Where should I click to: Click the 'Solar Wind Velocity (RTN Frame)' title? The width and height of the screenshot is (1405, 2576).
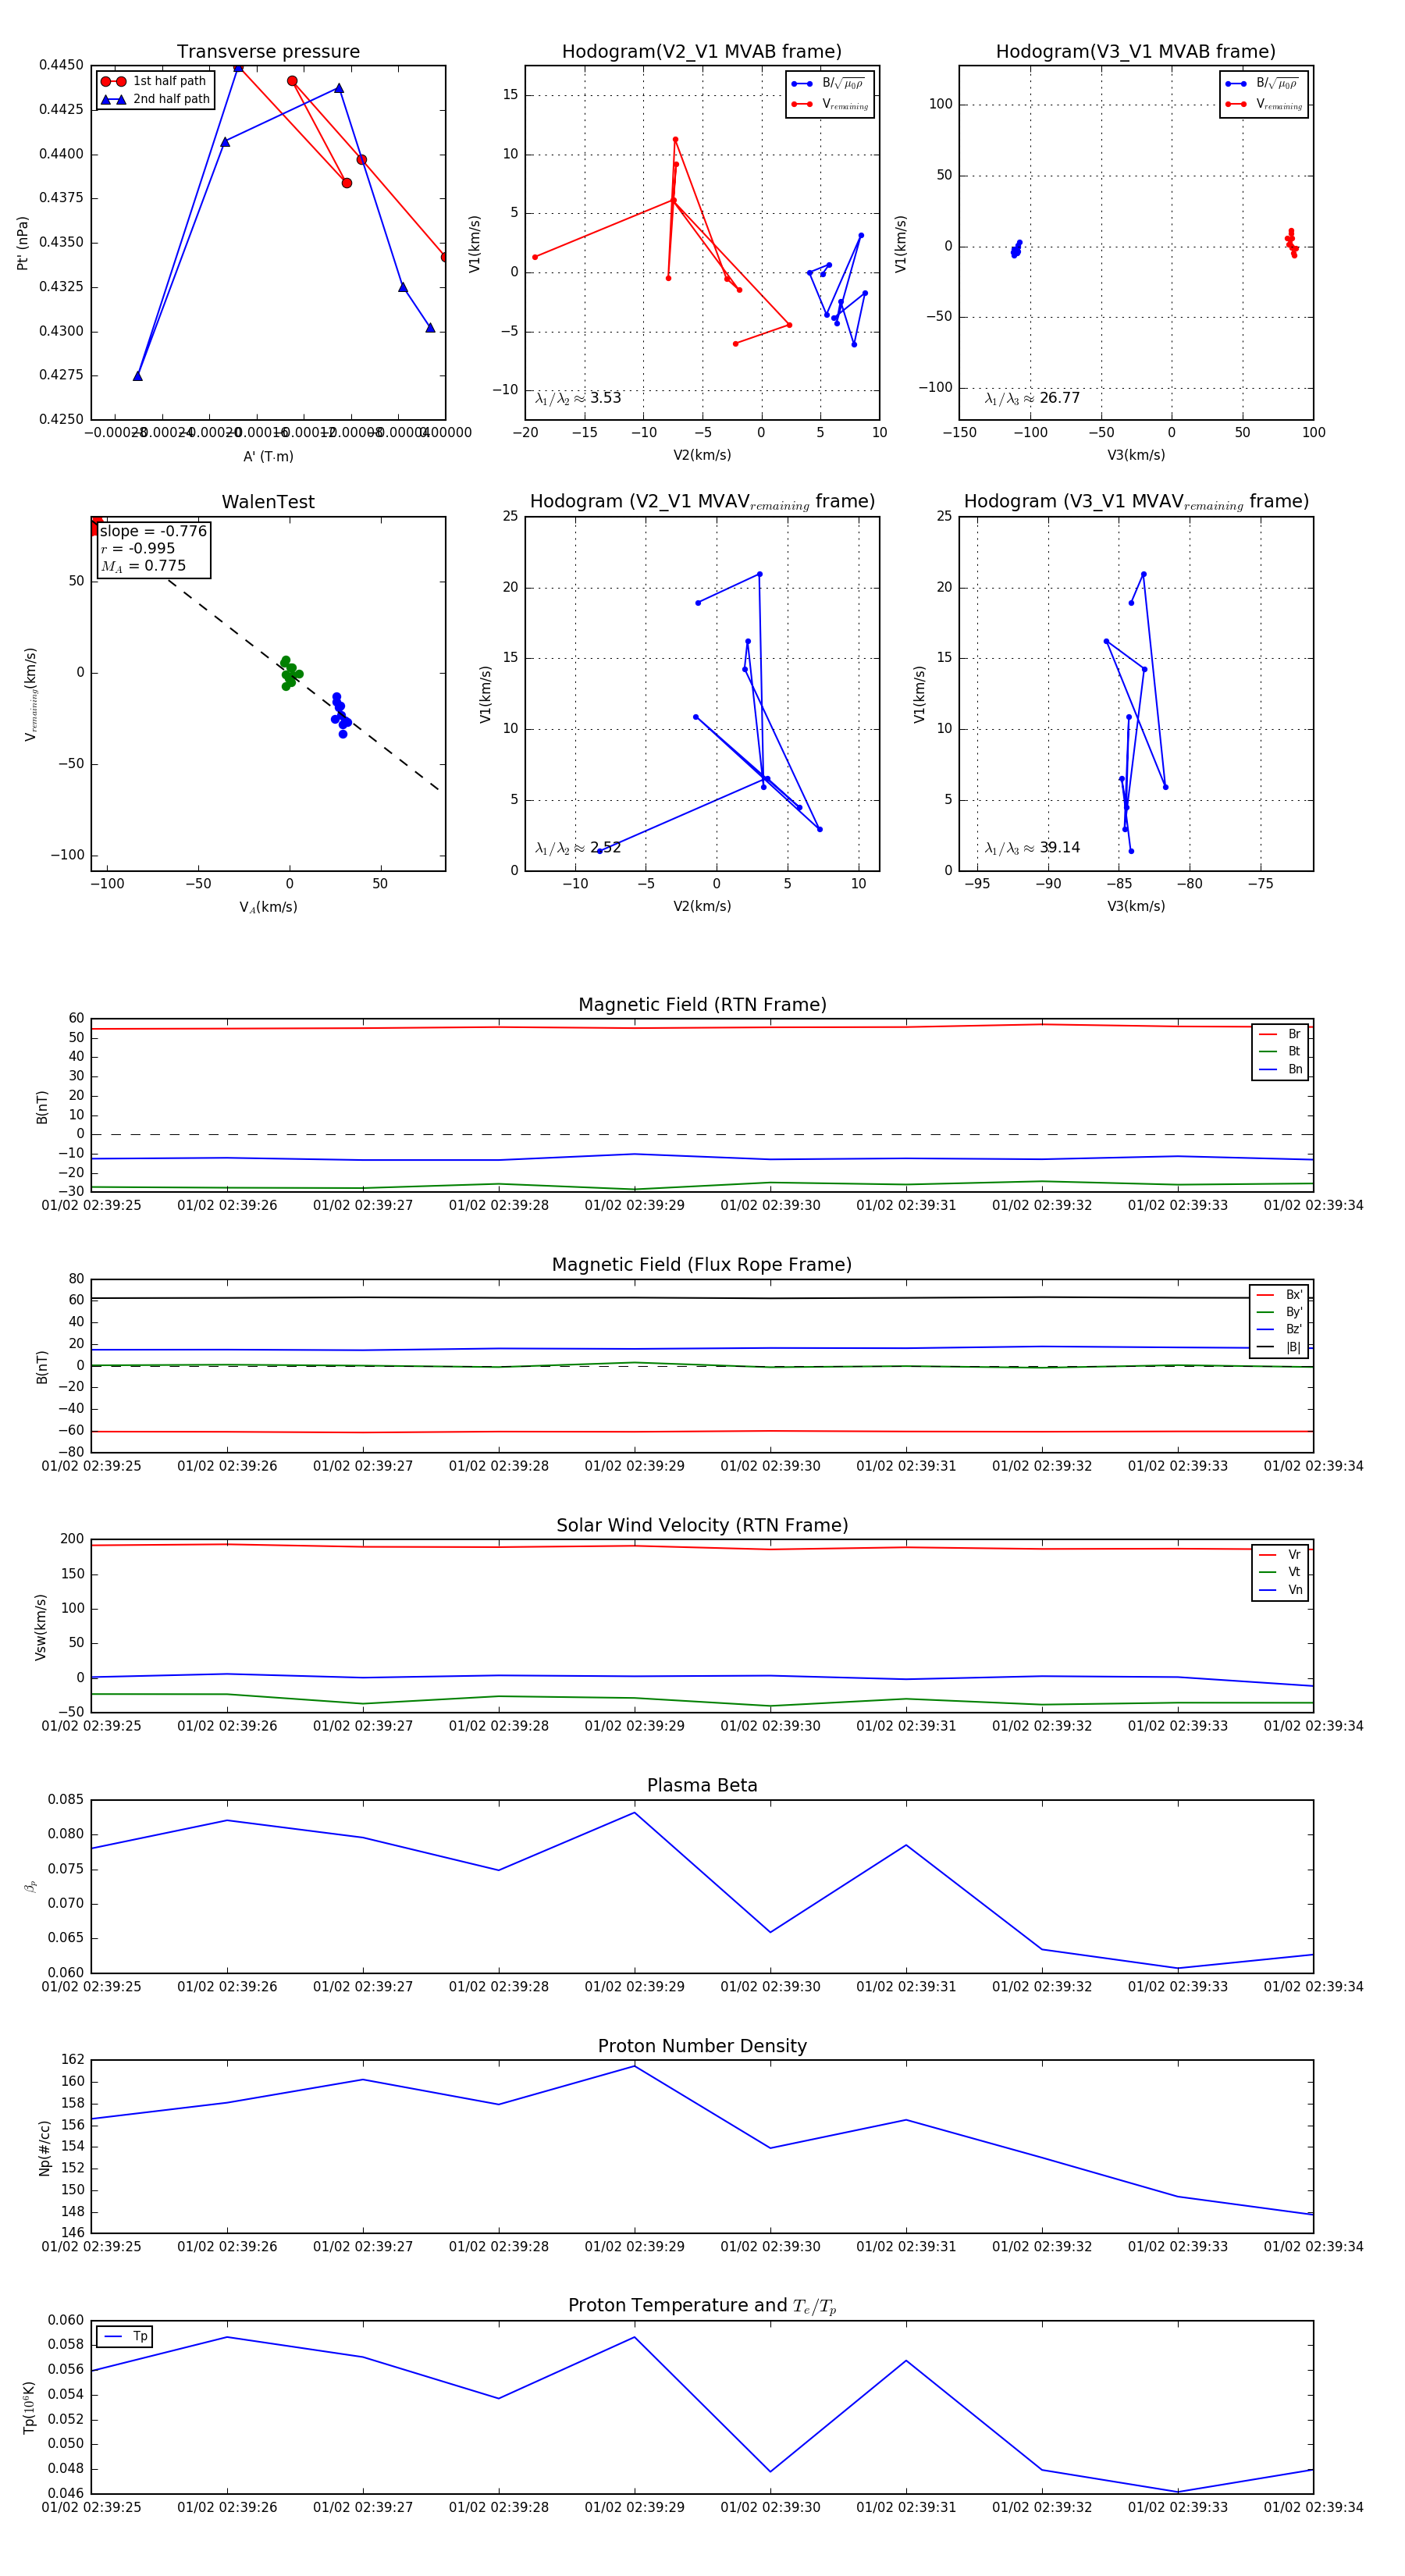click(x=702, y=1525)
